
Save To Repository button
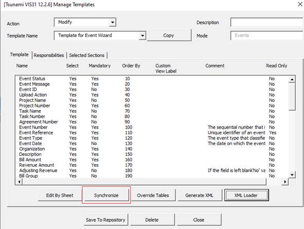point(106,220)
